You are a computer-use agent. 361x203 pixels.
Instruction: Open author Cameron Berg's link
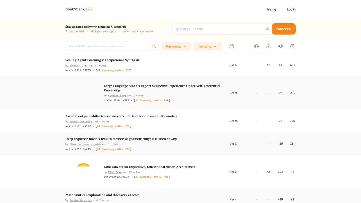point(117,96)
